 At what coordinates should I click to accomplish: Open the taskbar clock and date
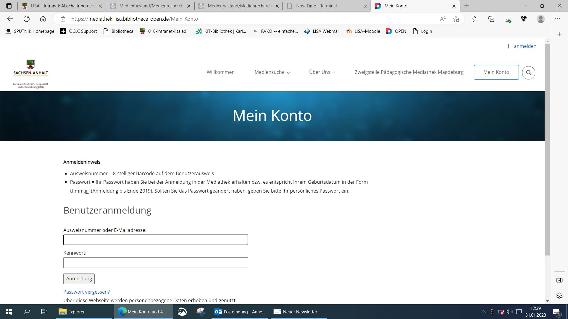[535, 312]
